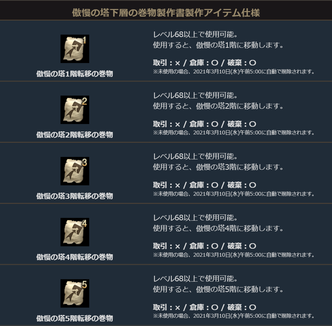This screenshot has width=332, height=326.
Task: Click the floor 5 teleport scroll icon
Action: click(x=75, y=293)
